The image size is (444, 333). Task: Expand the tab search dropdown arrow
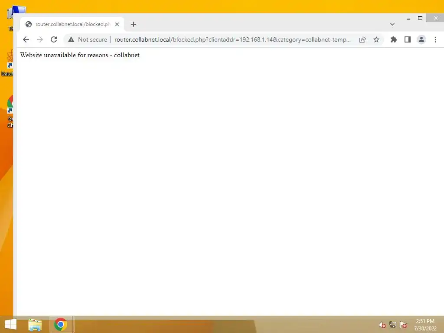[392, 24]
